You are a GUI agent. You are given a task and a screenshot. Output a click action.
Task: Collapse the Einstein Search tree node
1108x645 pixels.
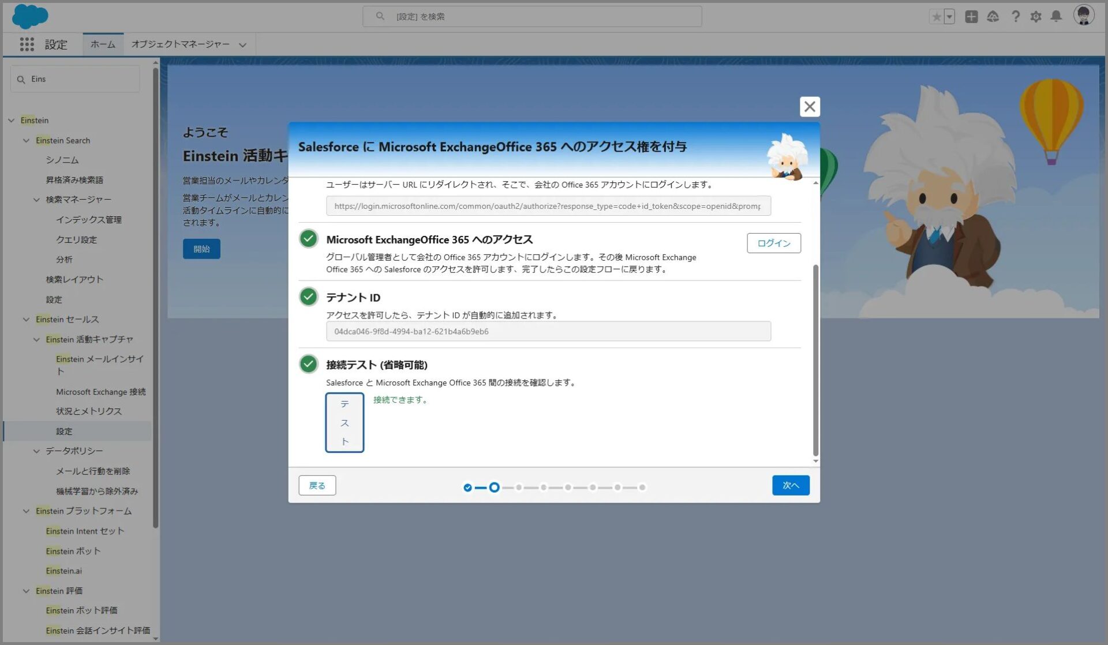[26, 140]
